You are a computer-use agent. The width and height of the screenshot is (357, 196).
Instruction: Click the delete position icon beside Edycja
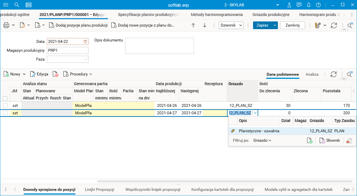pos(56,74)
